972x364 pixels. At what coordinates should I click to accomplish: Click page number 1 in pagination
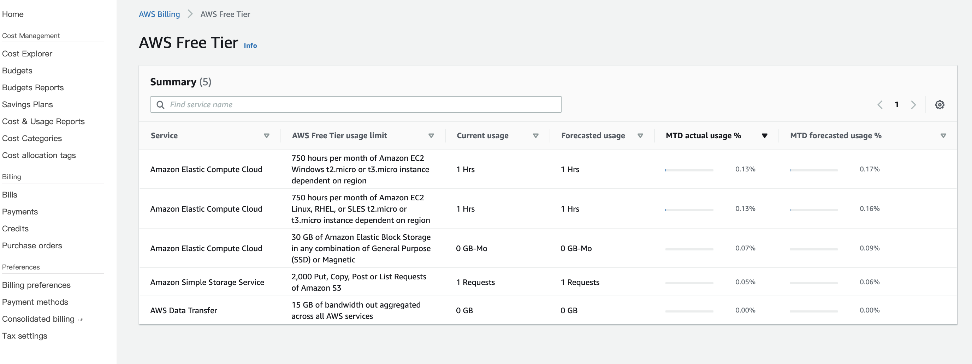(x=896, y=105)
